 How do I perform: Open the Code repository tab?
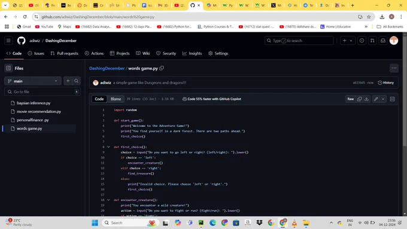coord(14,53)
